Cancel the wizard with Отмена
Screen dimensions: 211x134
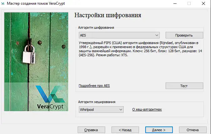pyautogui.click(x=192, y=130)
